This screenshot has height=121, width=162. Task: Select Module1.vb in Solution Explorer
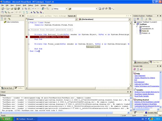click(x=146, y=33)
